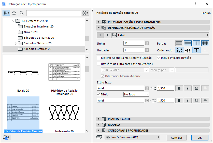The height and width of the screenshot is (143, 213).
Task: Click the library search text field
Action: click(53, 13)
